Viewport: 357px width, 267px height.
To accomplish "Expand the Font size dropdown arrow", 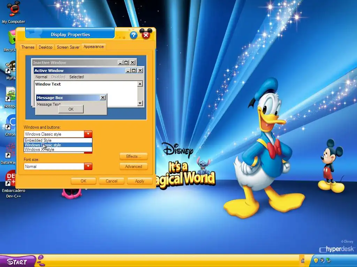I will [88, 167].
